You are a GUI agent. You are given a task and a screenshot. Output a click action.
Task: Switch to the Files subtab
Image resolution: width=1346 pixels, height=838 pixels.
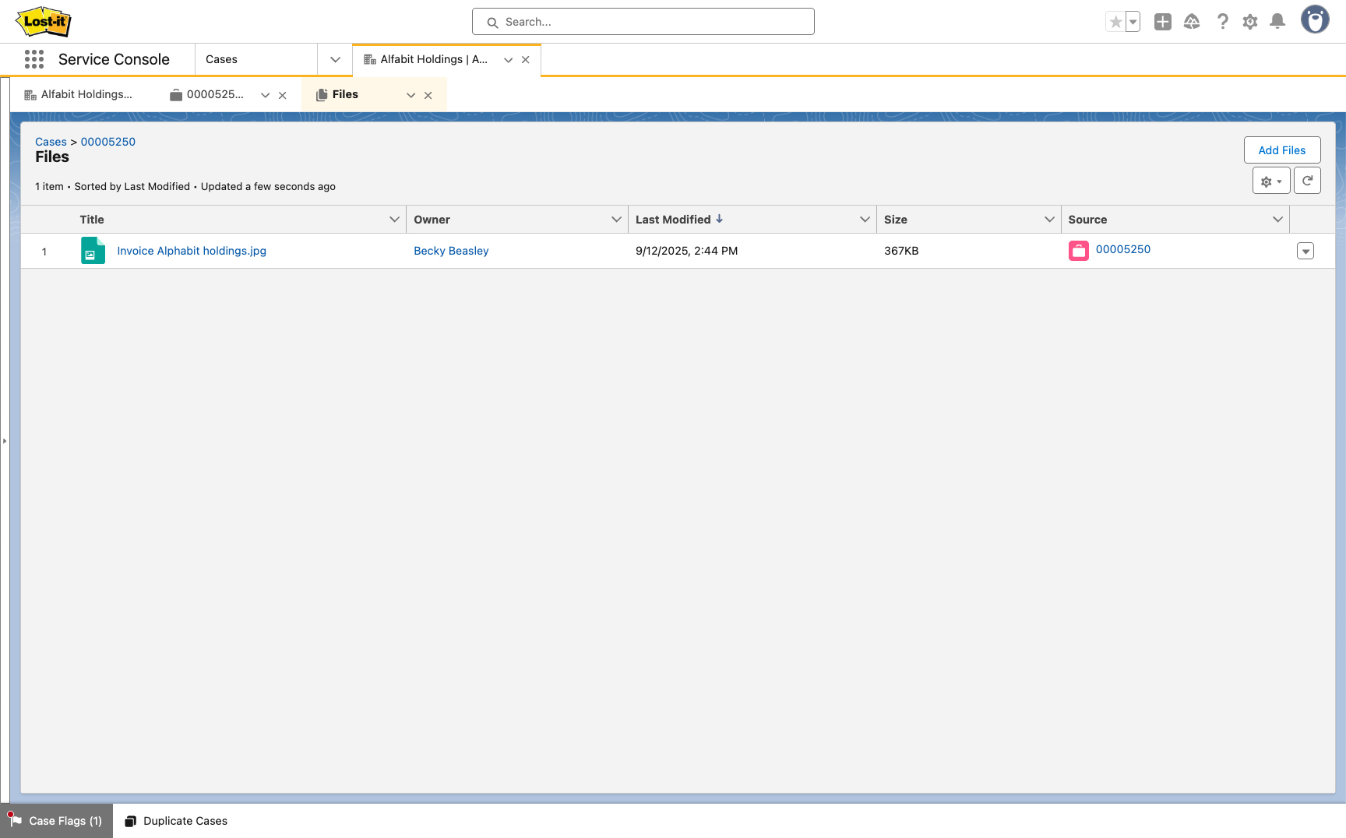(345, 94)
